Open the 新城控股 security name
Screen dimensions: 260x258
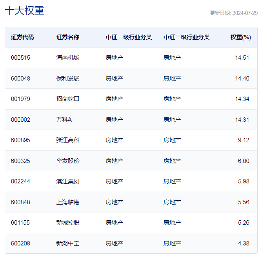(x=68, y=223)
